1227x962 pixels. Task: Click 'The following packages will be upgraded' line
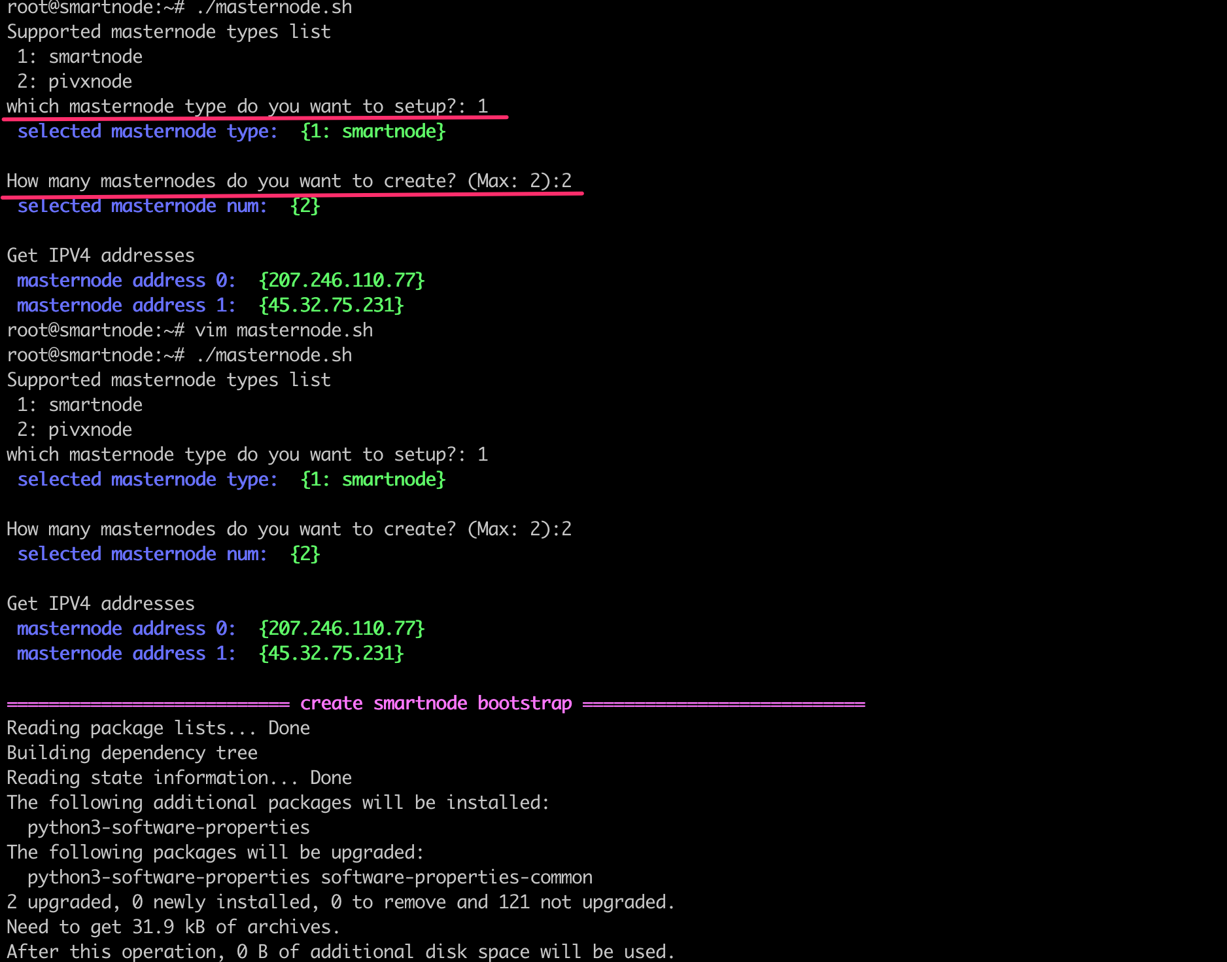click(215, 852)
